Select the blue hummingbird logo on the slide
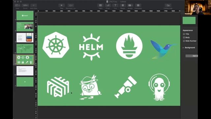This screenshot has height=119, width=211. pyautogui.click(x=164, y=49)
